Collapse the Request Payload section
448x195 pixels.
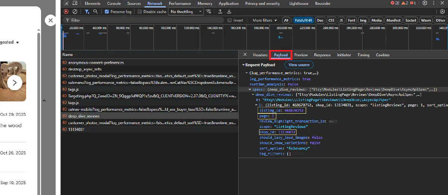(243, 65)
